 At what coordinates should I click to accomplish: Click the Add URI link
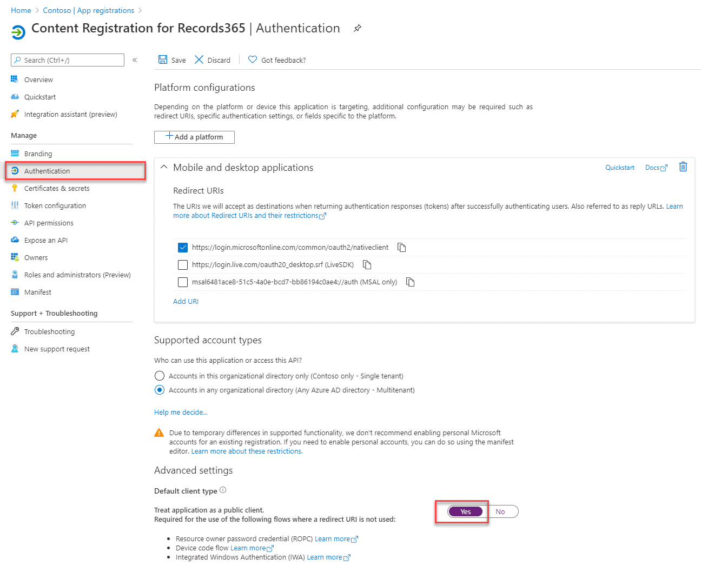186,301
